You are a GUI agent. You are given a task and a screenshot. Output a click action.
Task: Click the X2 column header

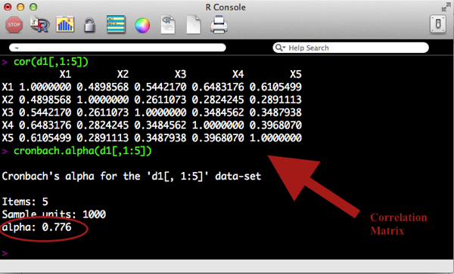pyautogui.click(x=123, y=75)
